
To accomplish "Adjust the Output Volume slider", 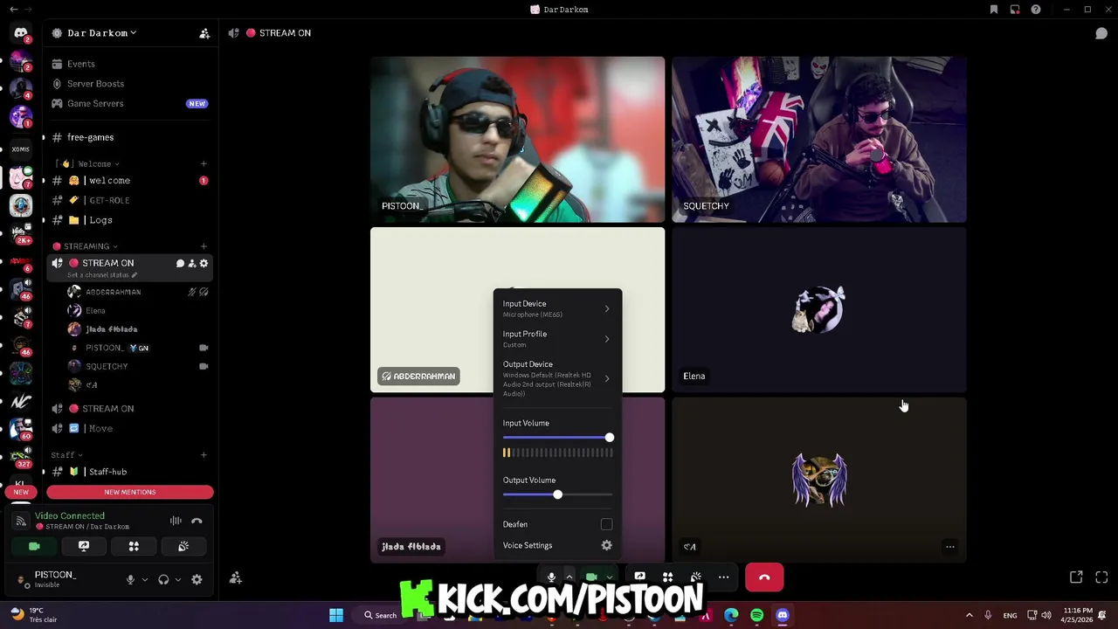I will coord(557,495).
